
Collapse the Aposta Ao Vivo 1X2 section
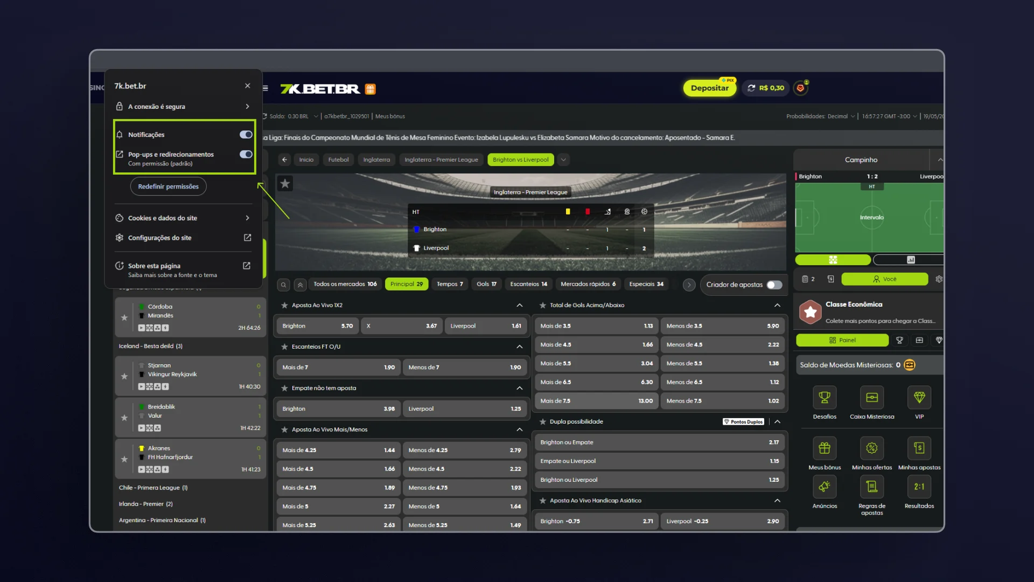tap(520, 306)
